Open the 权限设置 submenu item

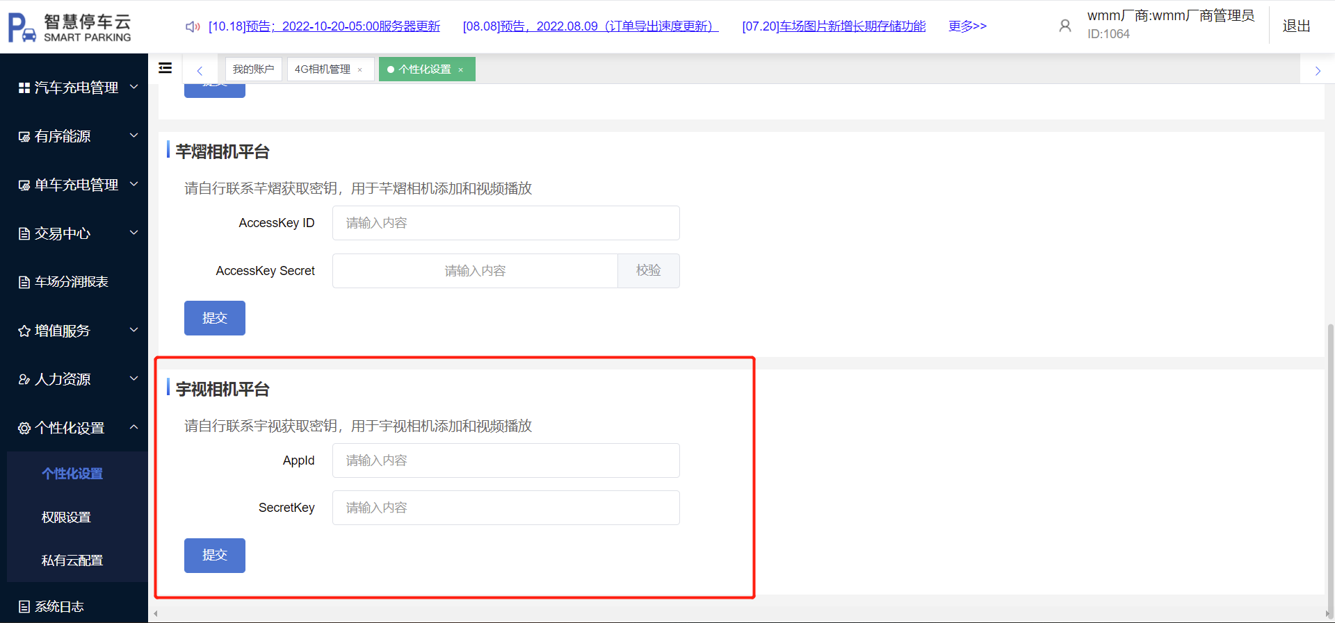click(x=66, y=517)
